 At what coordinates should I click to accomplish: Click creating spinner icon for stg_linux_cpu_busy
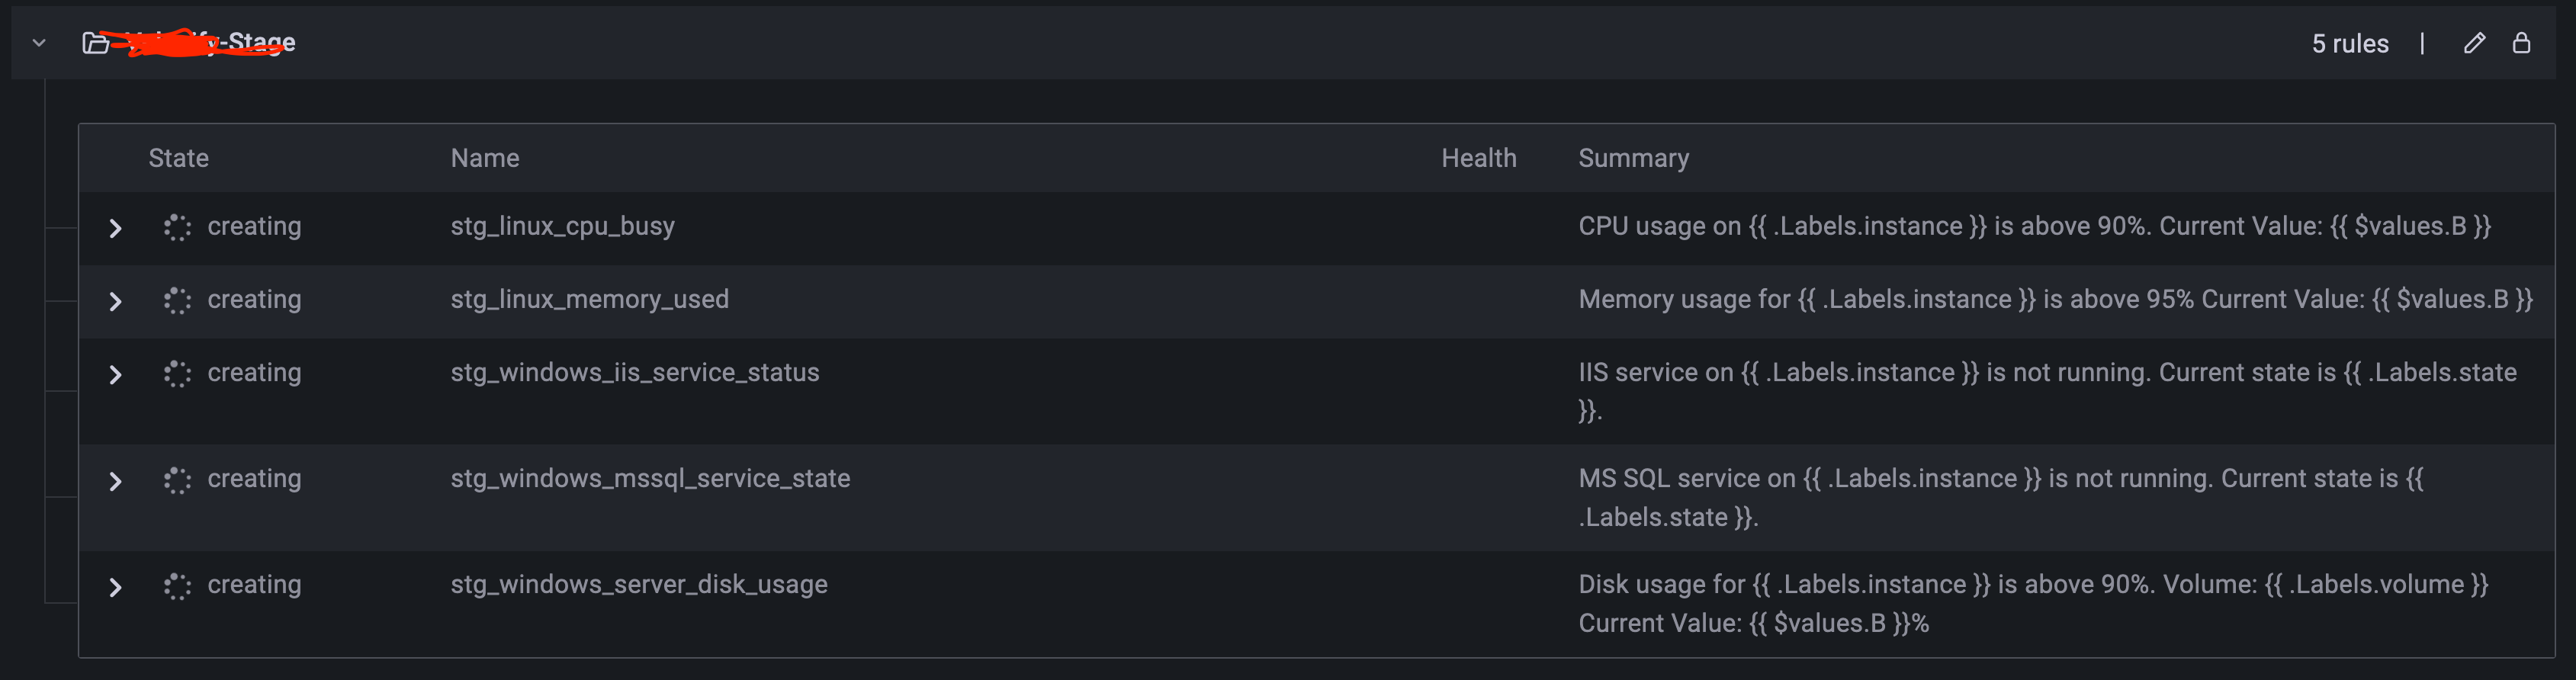click(x=177, y=227)
